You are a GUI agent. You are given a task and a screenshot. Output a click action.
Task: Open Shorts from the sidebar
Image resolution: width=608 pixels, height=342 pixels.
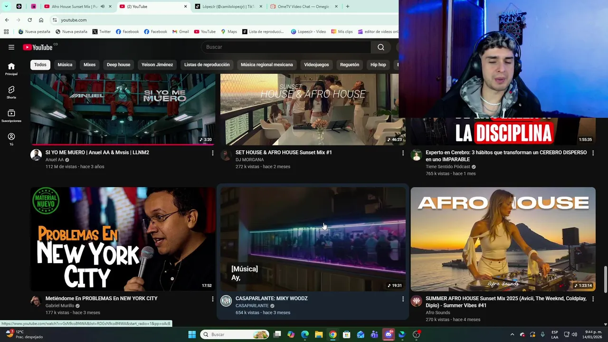pyautogui.click(x=11, y=93)
